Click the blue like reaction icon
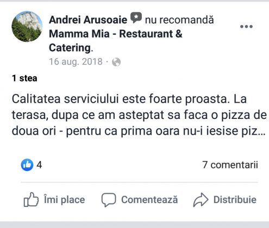Screen dimensions: 269x228 [27, 165]
